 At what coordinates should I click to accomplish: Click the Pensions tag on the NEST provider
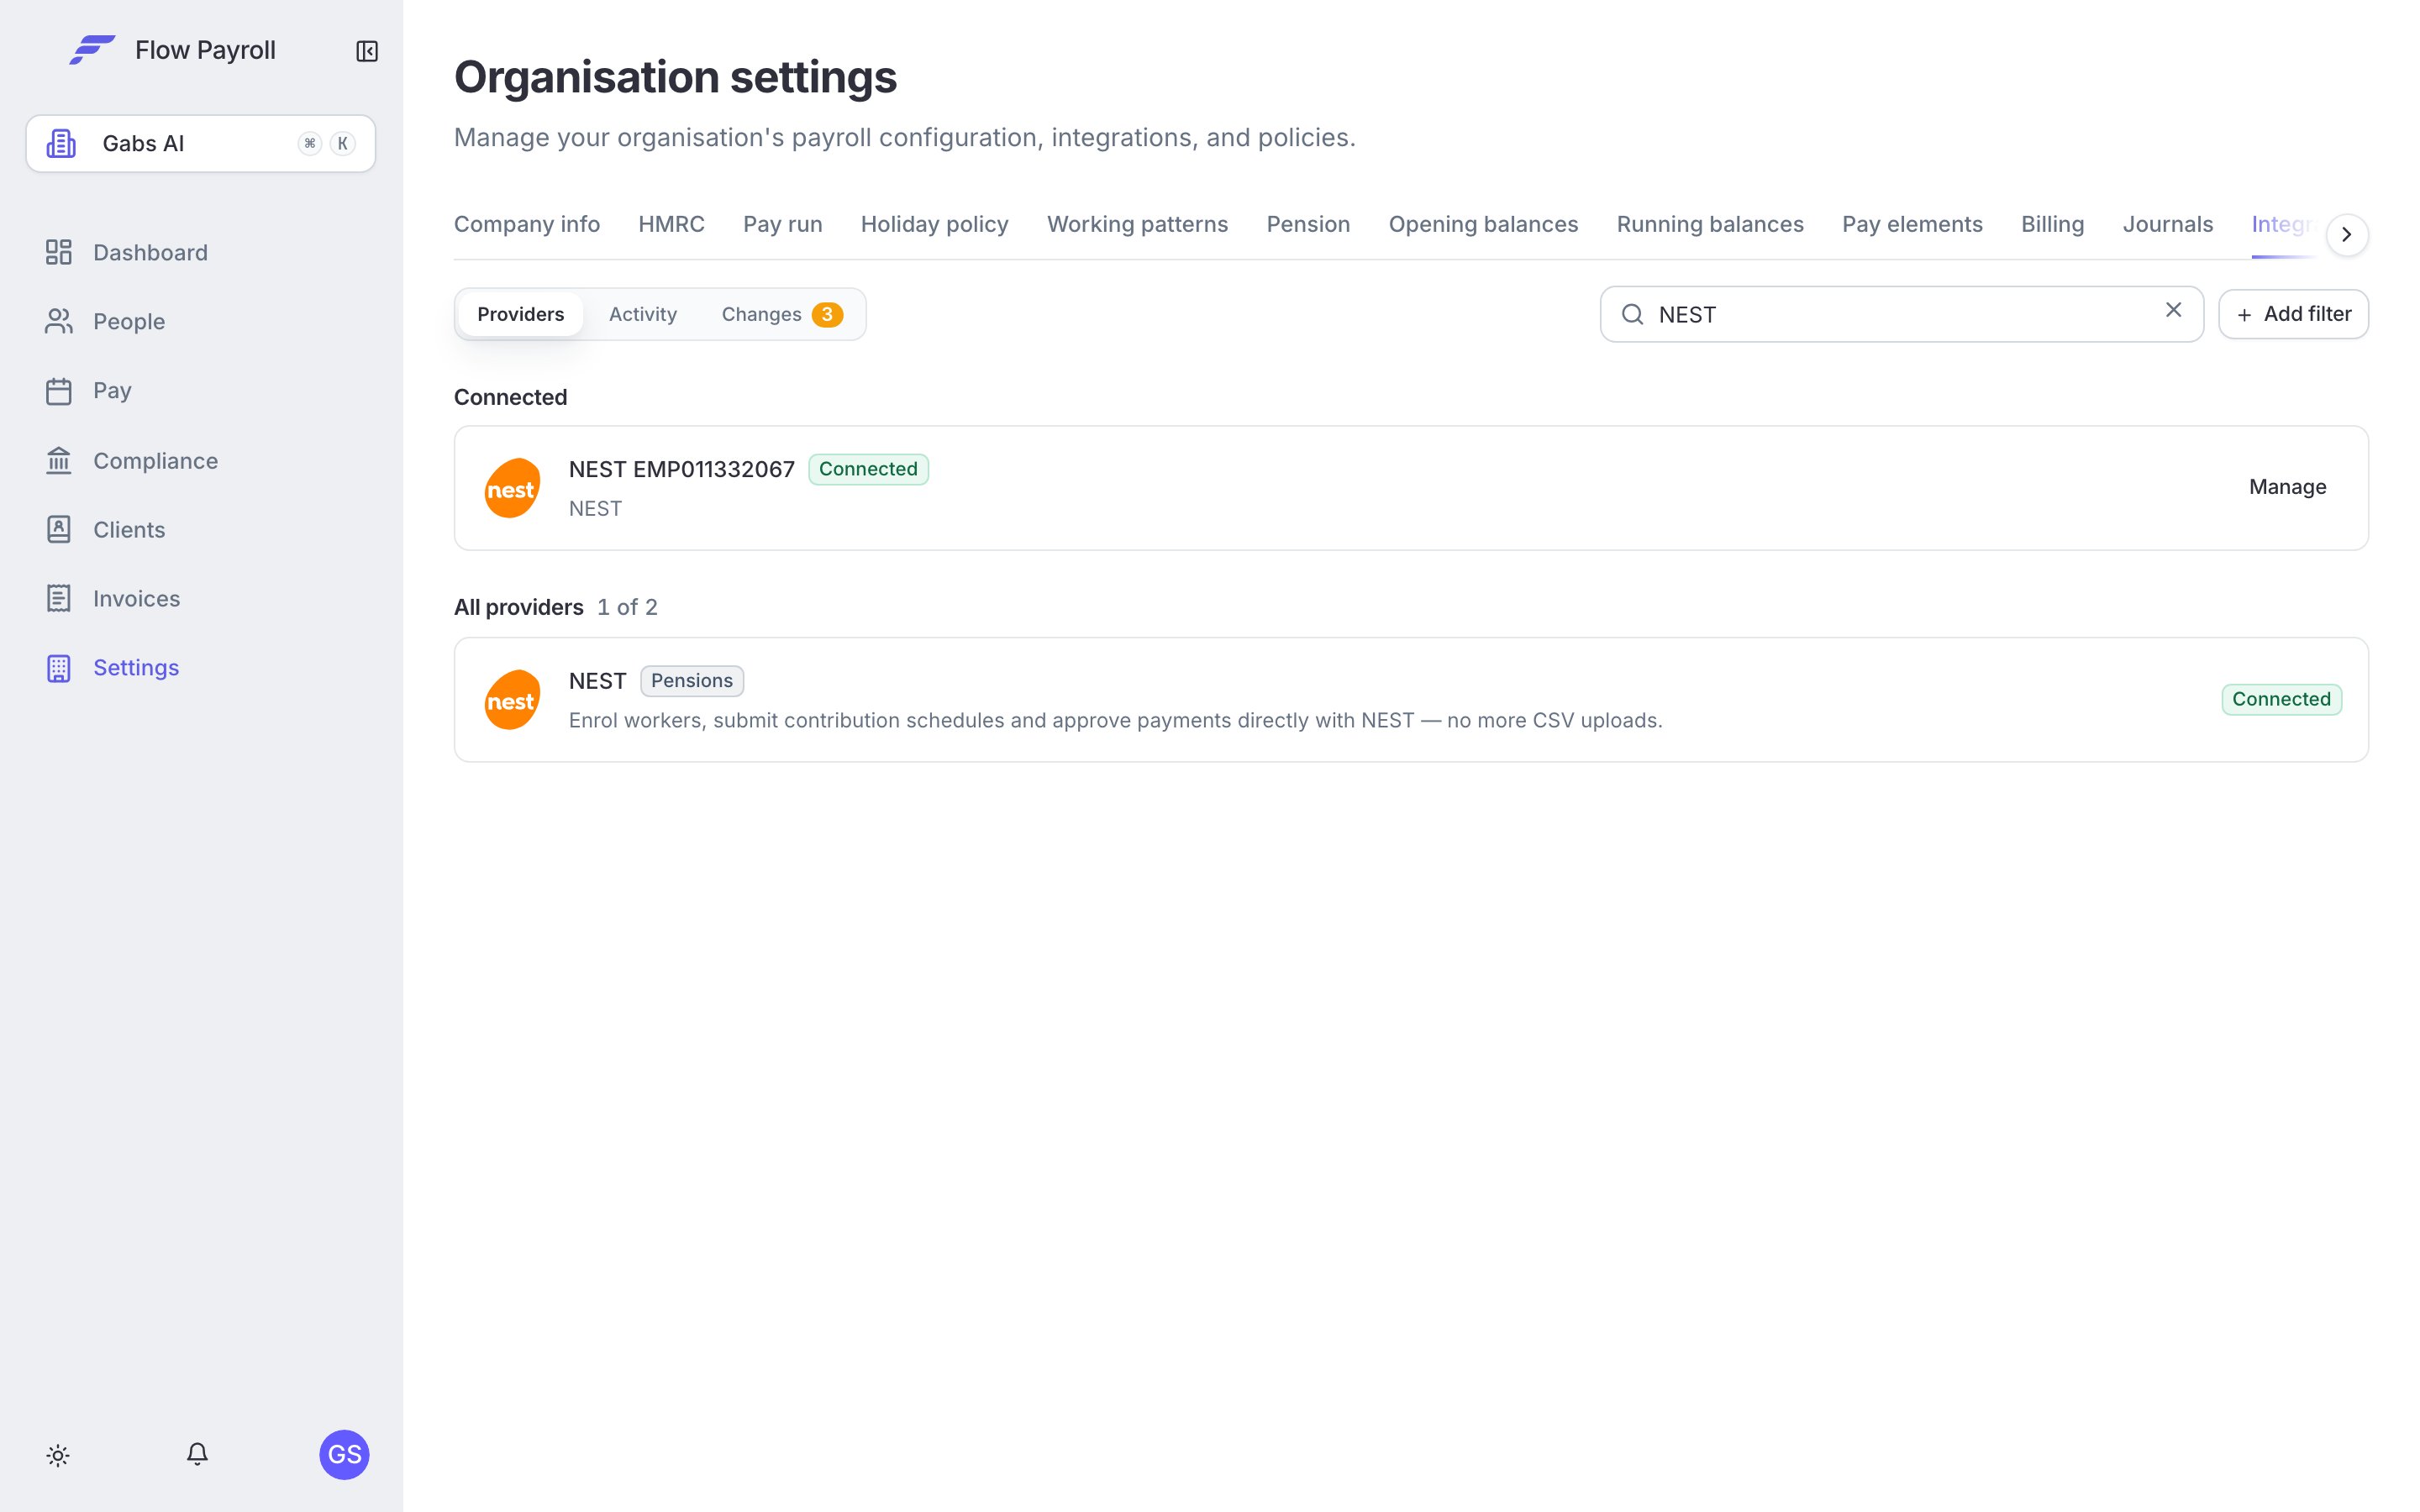[x=692, y=681]
